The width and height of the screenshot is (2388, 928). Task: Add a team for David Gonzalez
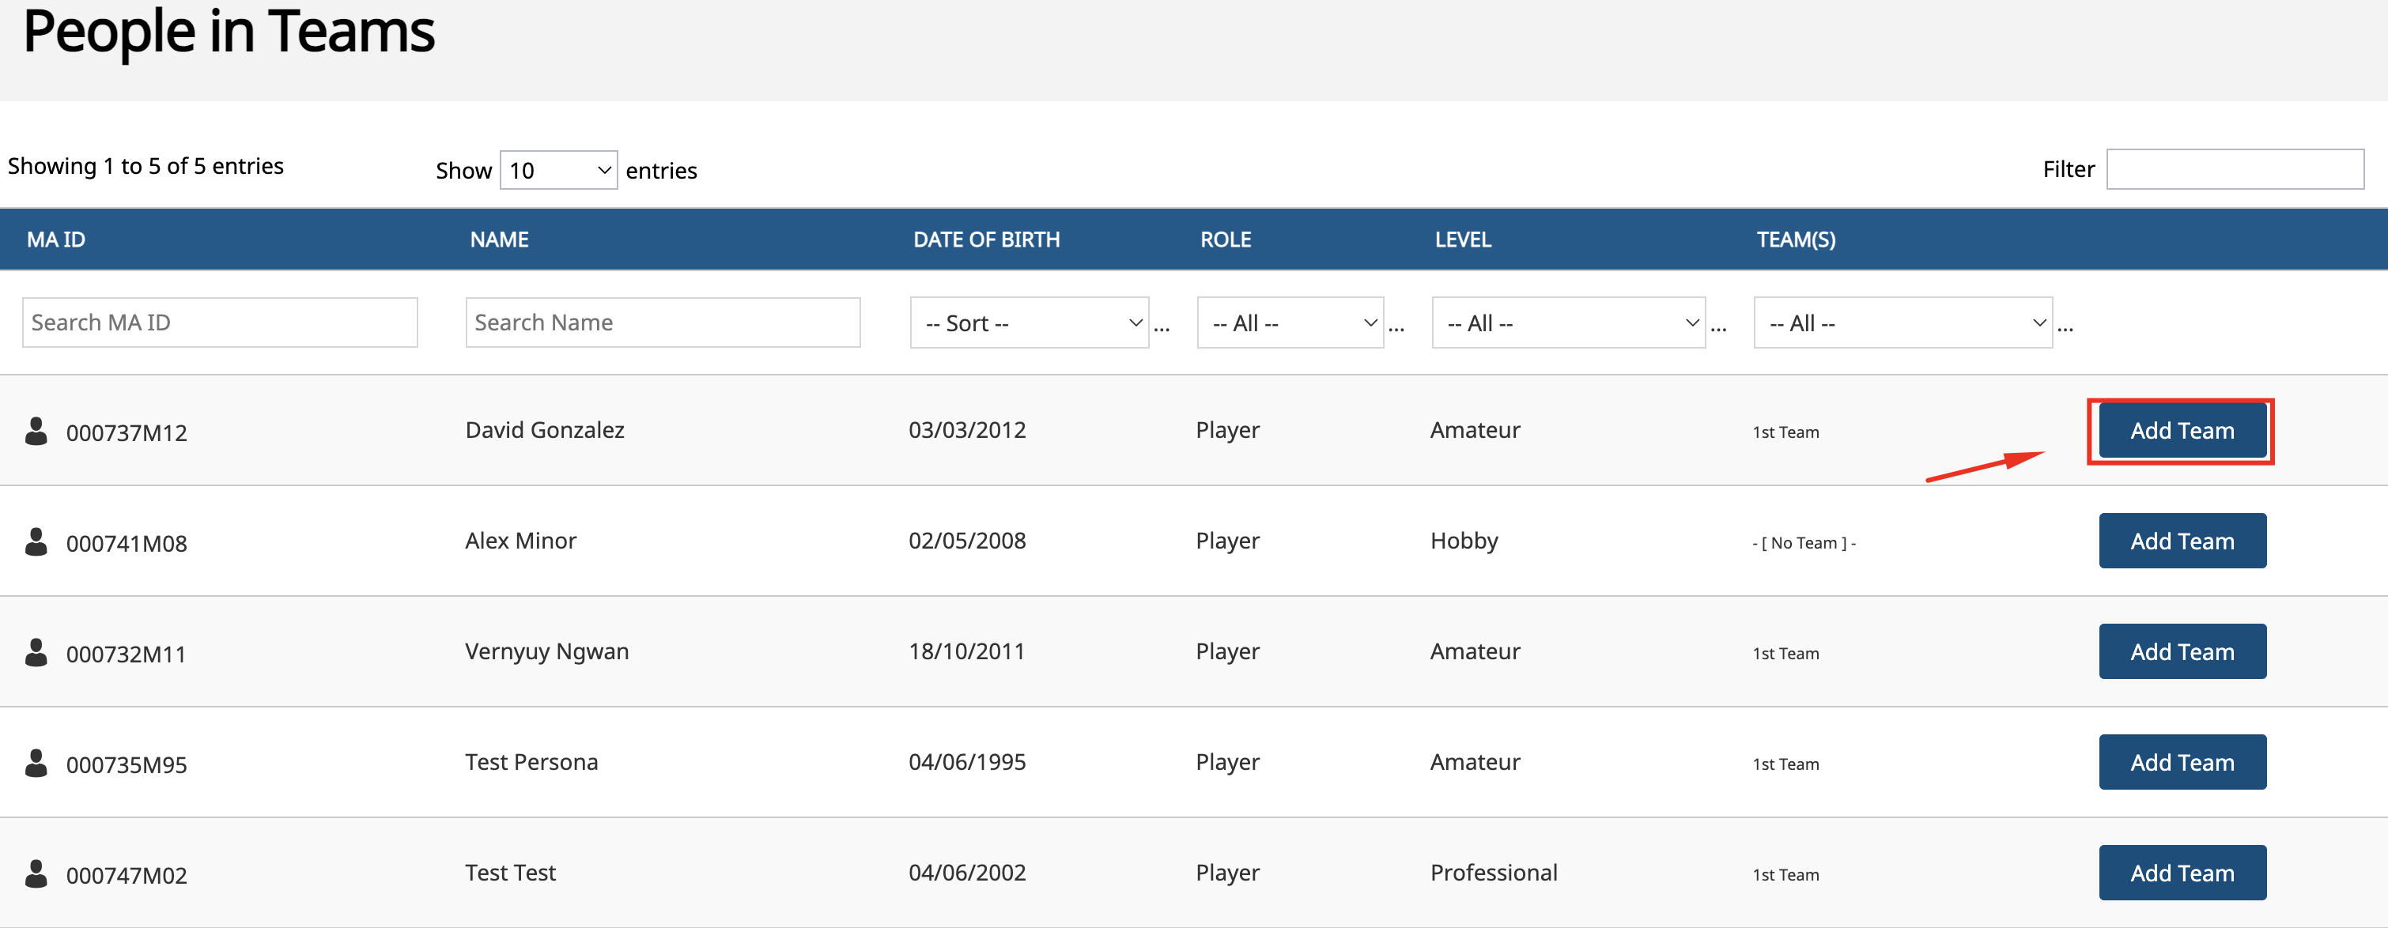tap(2182, 431)
